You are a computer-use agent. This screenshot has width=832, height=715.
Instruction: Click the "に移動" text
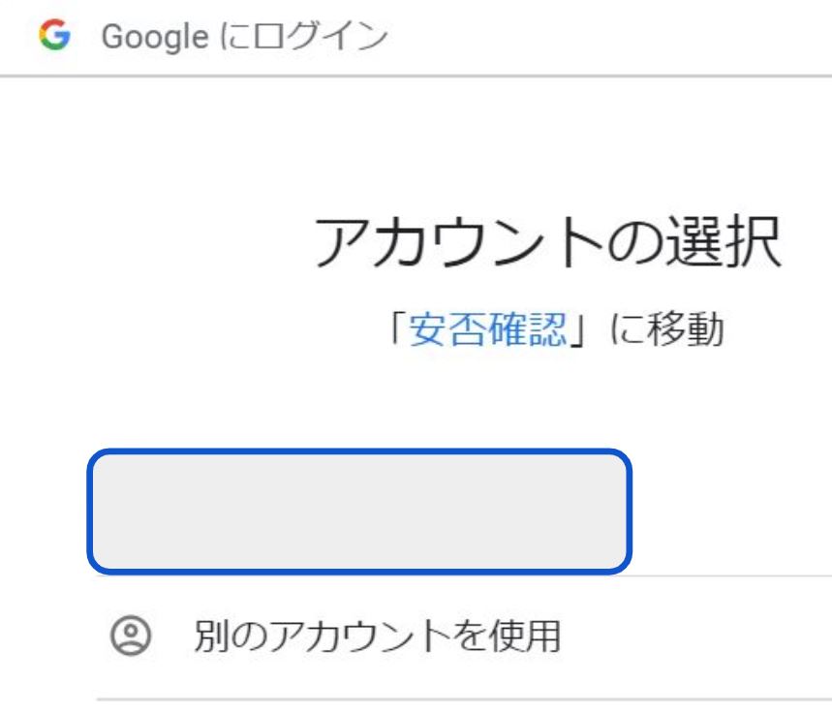point(666,330)
